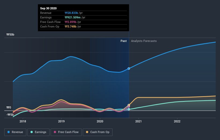Click the Earnings row label in tooltip
The image size is (220, 140).
point(46,17)
